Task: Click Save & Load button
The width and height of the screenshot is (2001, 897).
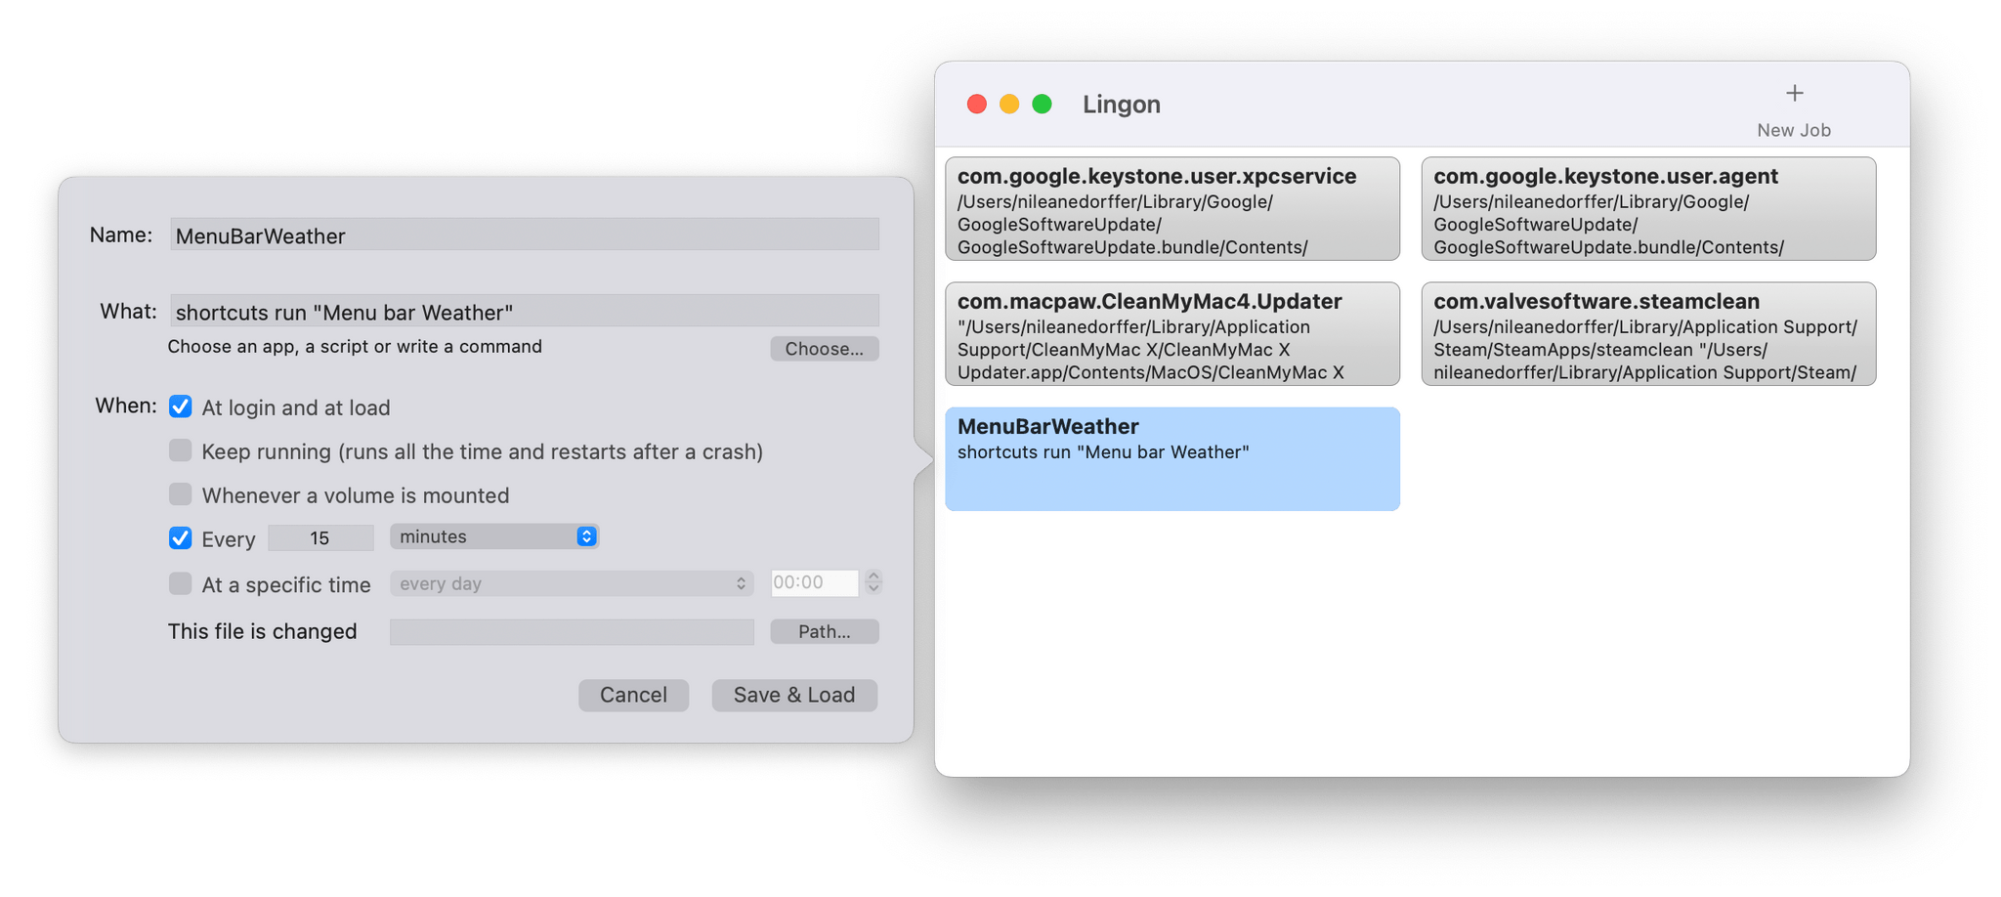Action: coord(794,695)
